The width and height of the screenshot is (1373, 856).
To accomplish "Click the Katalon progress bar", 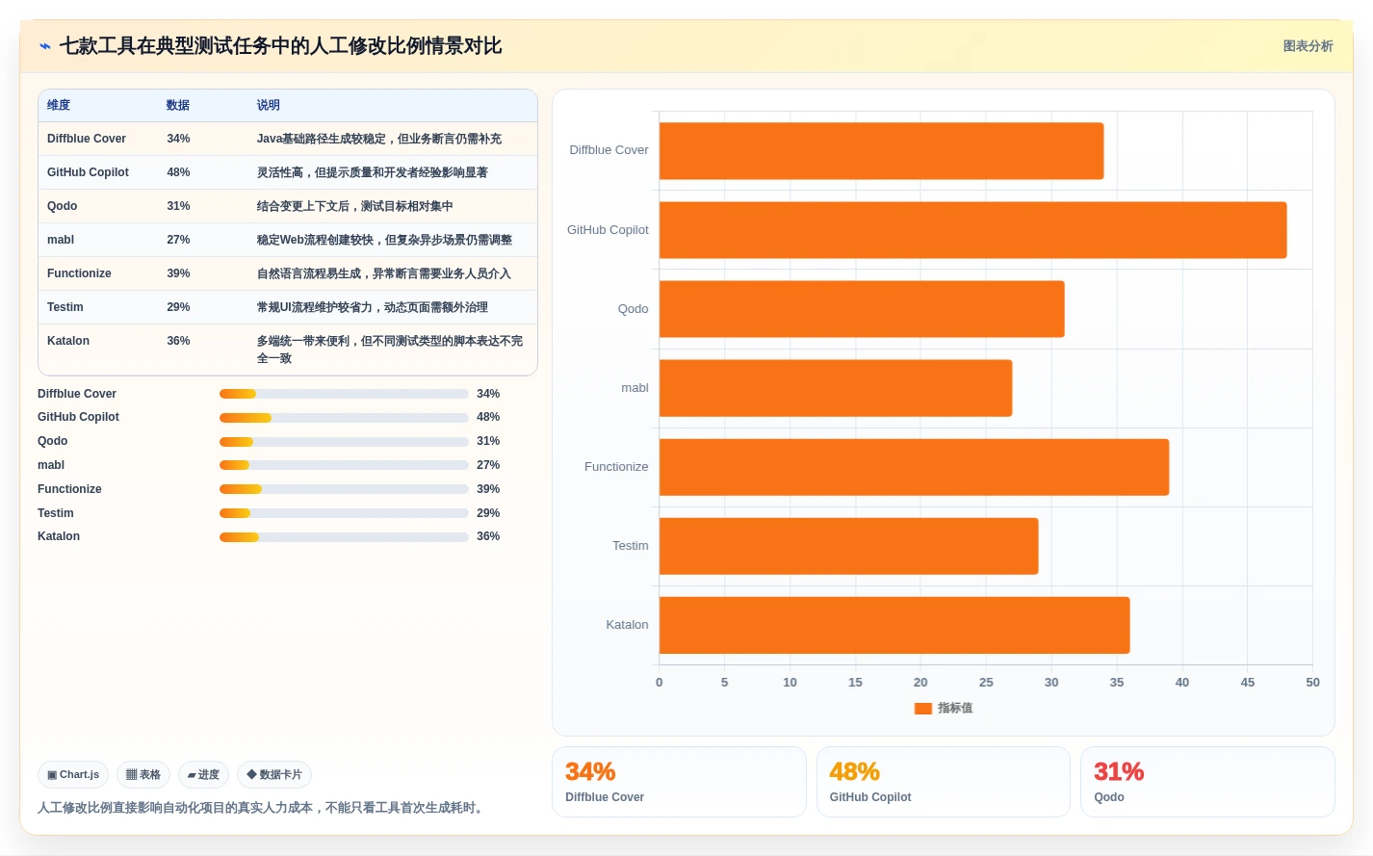I will [344, 537].
